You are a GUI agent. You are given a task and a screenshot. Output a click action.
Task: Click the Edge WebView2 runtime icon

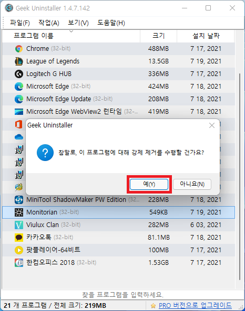19,112
